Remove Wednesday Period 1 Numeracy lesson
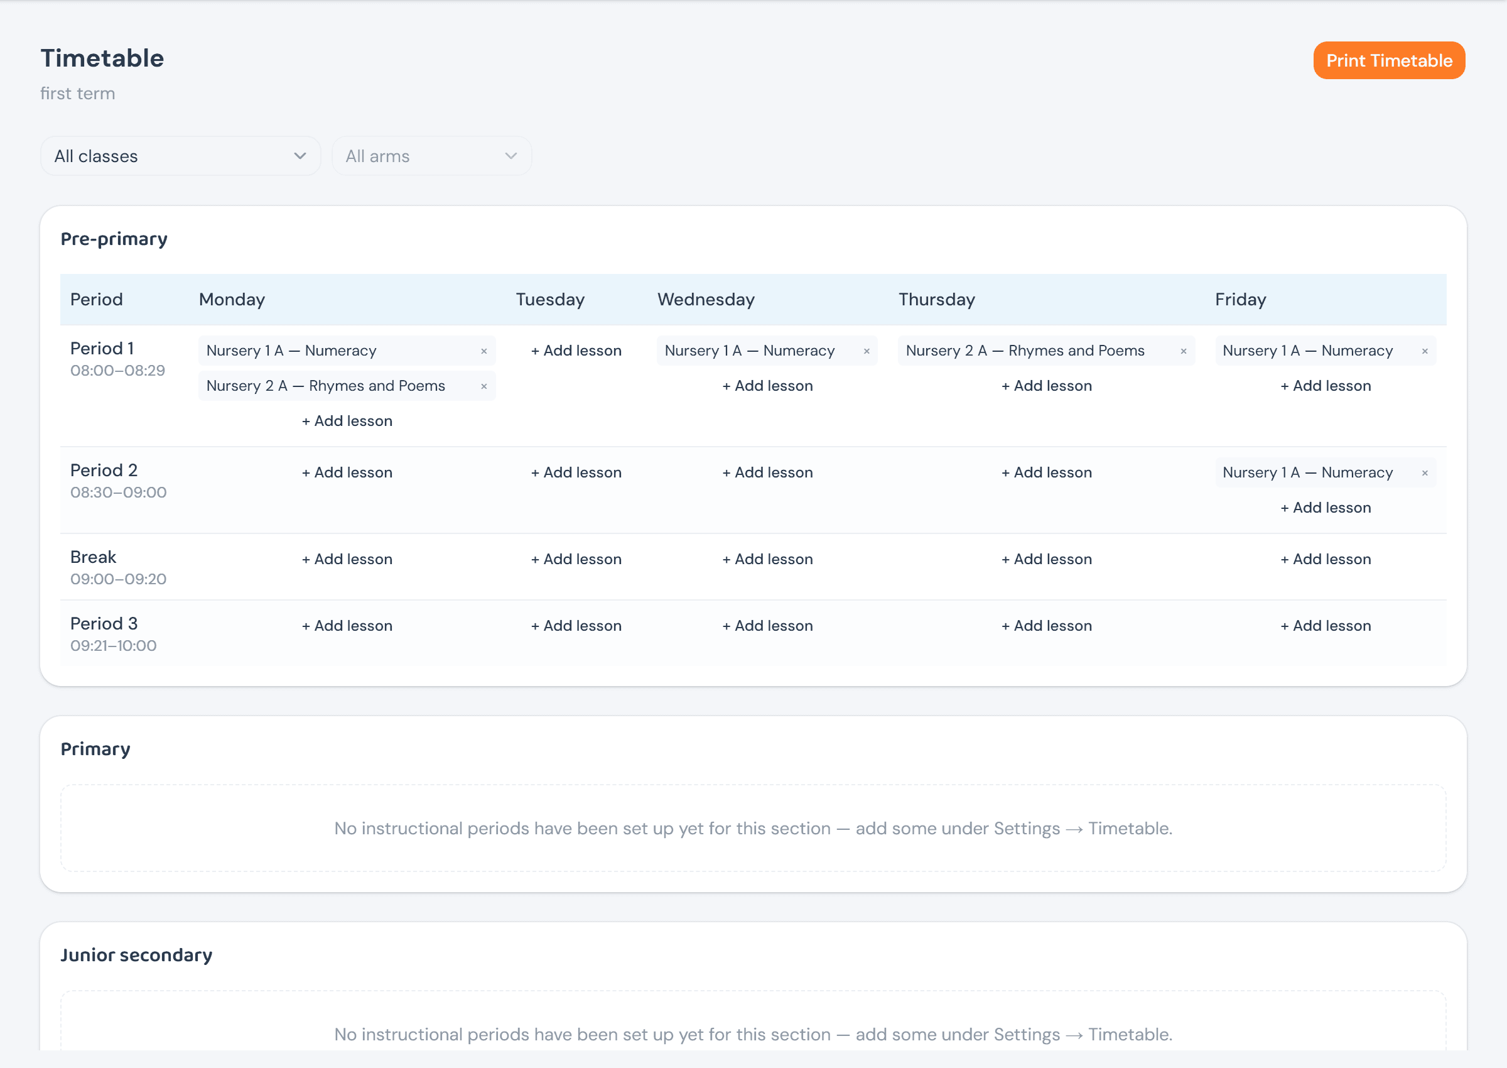Image resolution: width=1507 pixels, height=1068 pixels. [867, 351]
